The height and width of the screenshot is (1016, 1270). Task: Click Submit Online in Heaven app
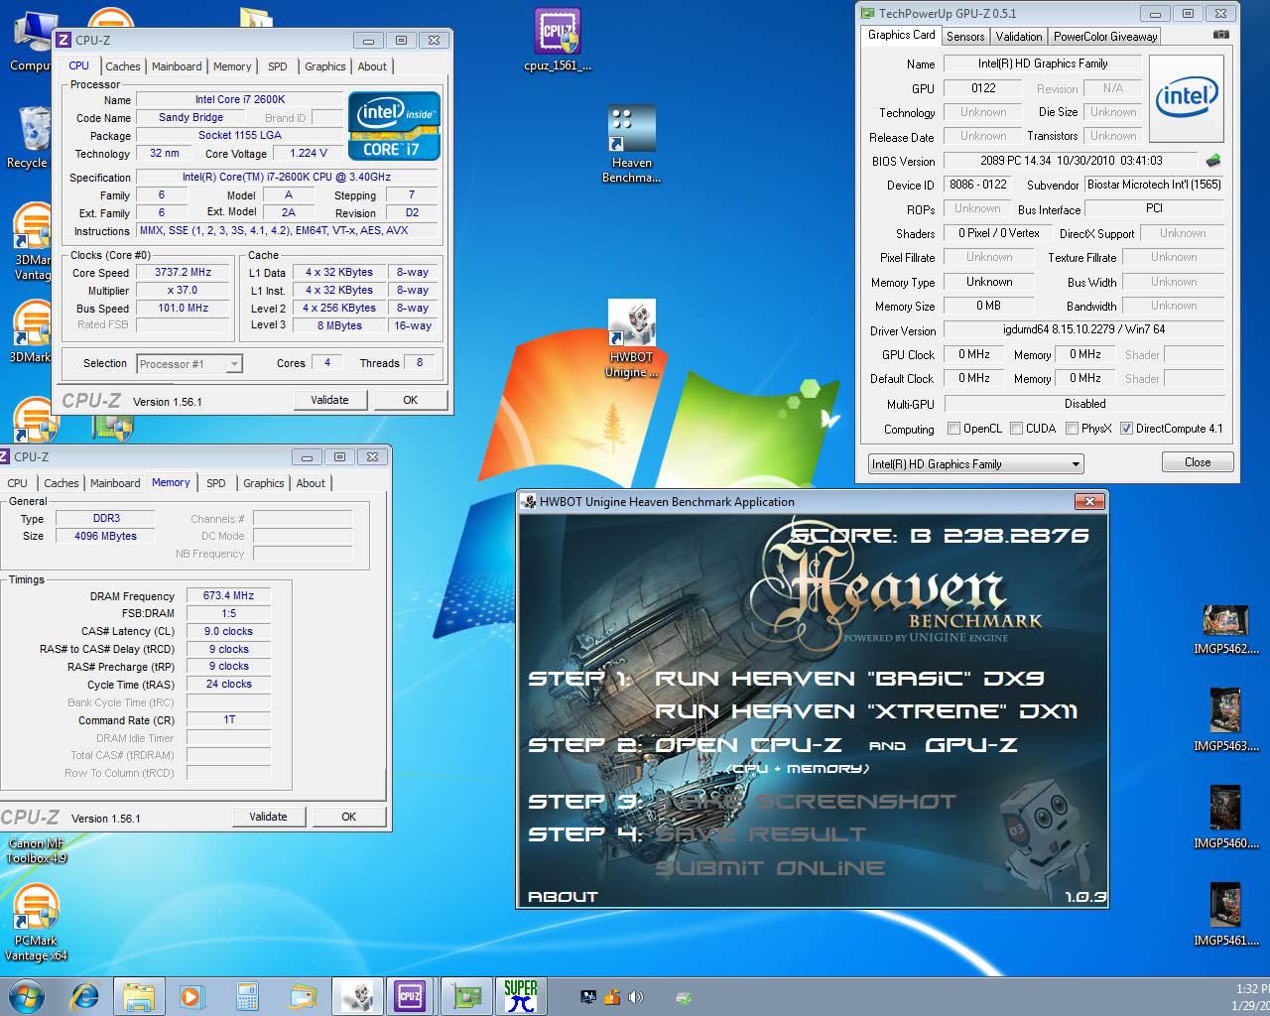click(770, 868)
